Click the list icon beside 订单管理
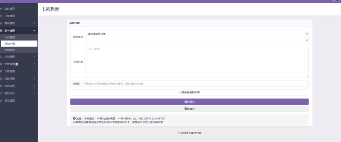Image resolution: width=341 pixels, height=142 pixels. point(1,16)
